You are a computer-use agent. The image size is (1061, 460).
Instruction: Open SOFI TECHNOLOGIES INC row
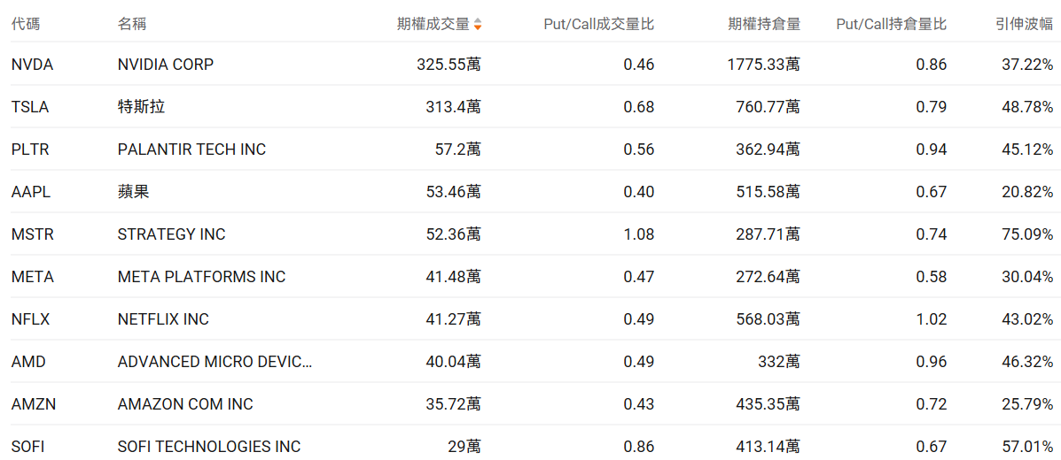point(208,447)
